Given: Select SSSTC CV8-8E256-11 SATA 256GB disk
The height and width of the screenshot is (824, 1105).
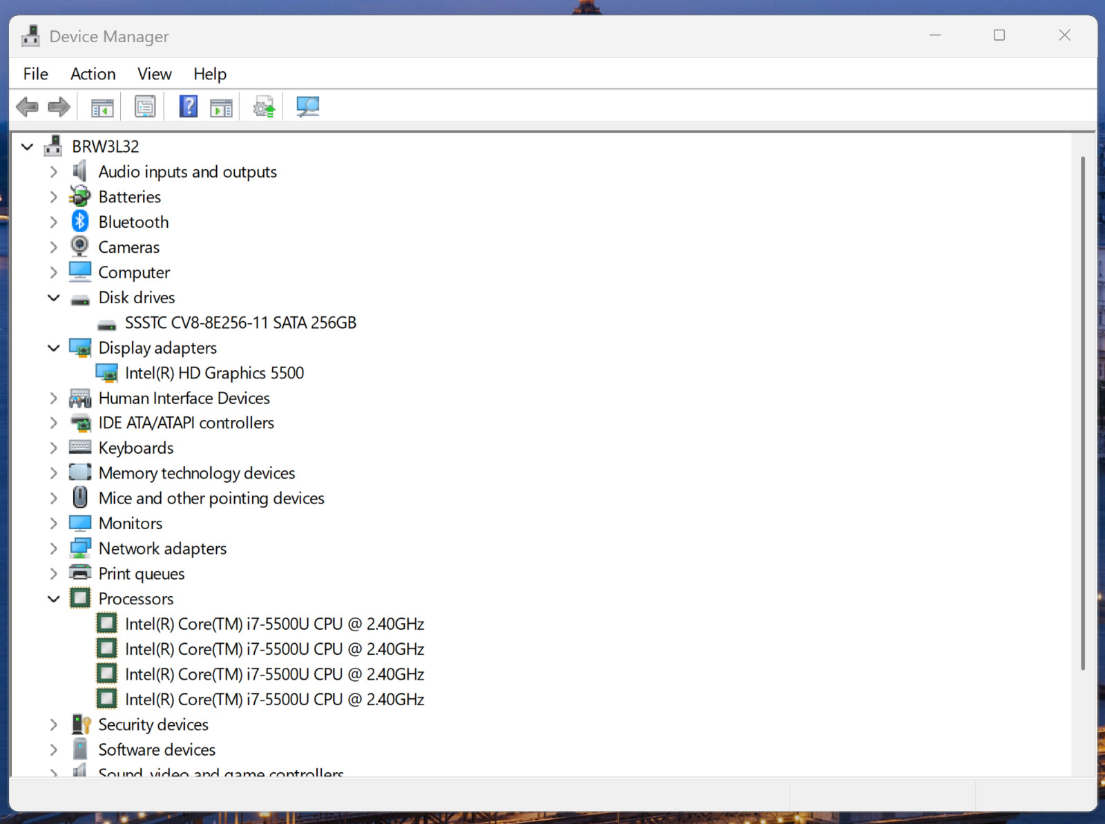Looking at the screenshot, I should [240, 323].
